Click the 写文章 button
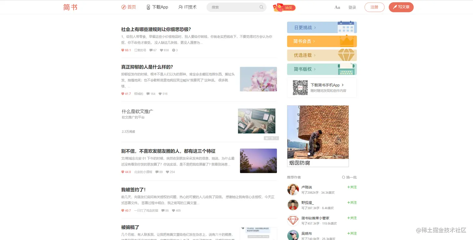Image resolution: width=473 pixels, height=240 pixels. click(401, 7)
